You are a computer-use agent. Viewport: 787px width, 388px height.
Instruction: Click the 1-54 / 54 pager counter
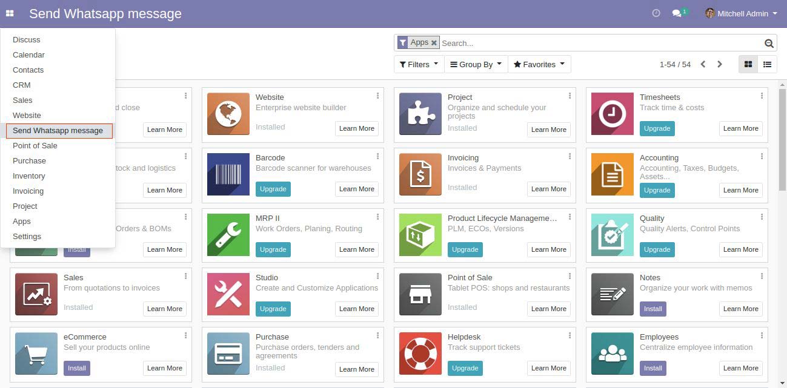point(675,64)
